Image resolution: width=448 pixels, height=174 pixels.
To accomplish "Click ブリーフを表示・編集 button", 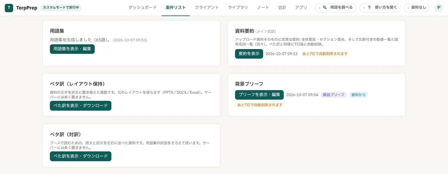I will coord(259,95).
